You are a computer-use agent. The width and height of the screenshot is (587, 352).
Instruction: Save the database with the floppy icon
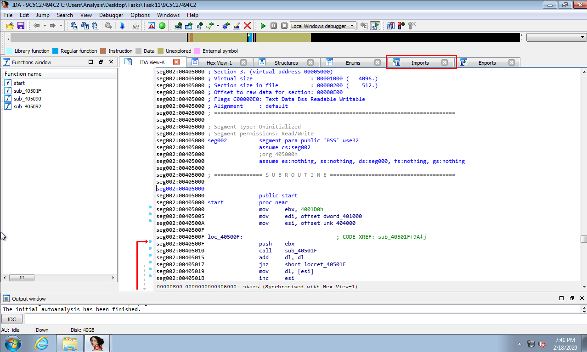pos(21,26)
